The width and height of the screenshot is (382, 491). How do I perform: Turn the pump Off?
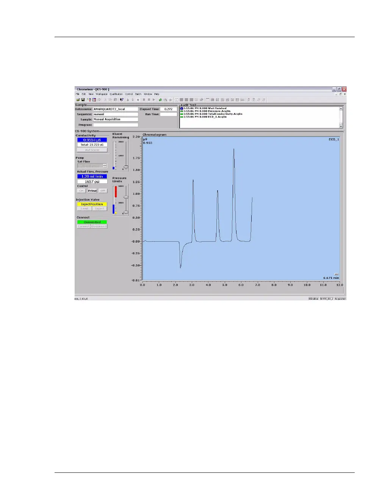(x=103, y=191)
